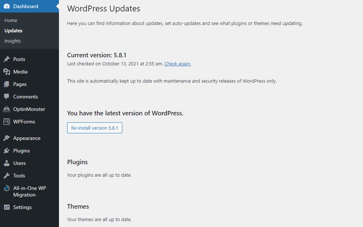Image resolution: width=363 pixels, height=227 pixels.
Task: Open the OptinMonster menu label
Action: tap(29, 109)
